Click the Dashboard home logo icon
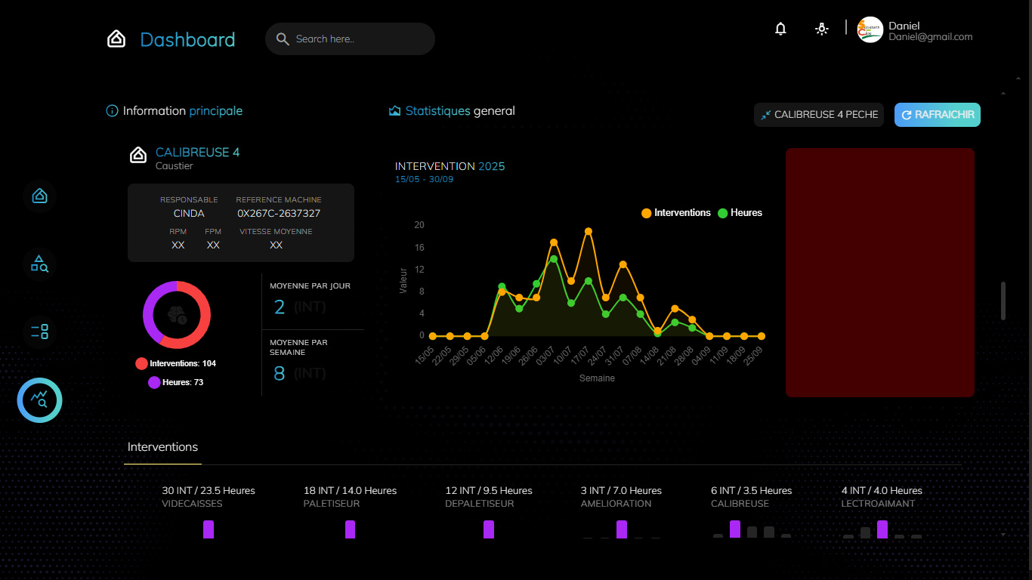This screenshot has height=580, width=1032. (116, 39)
